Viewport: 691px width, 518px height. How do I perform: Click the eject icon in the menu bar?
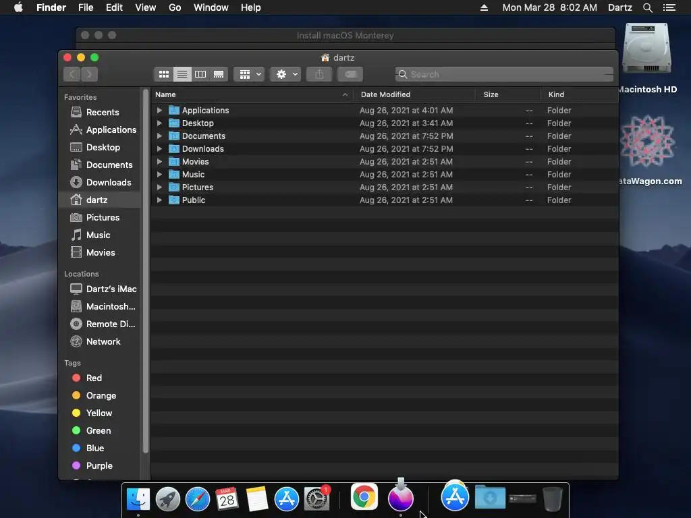(484, 7)
